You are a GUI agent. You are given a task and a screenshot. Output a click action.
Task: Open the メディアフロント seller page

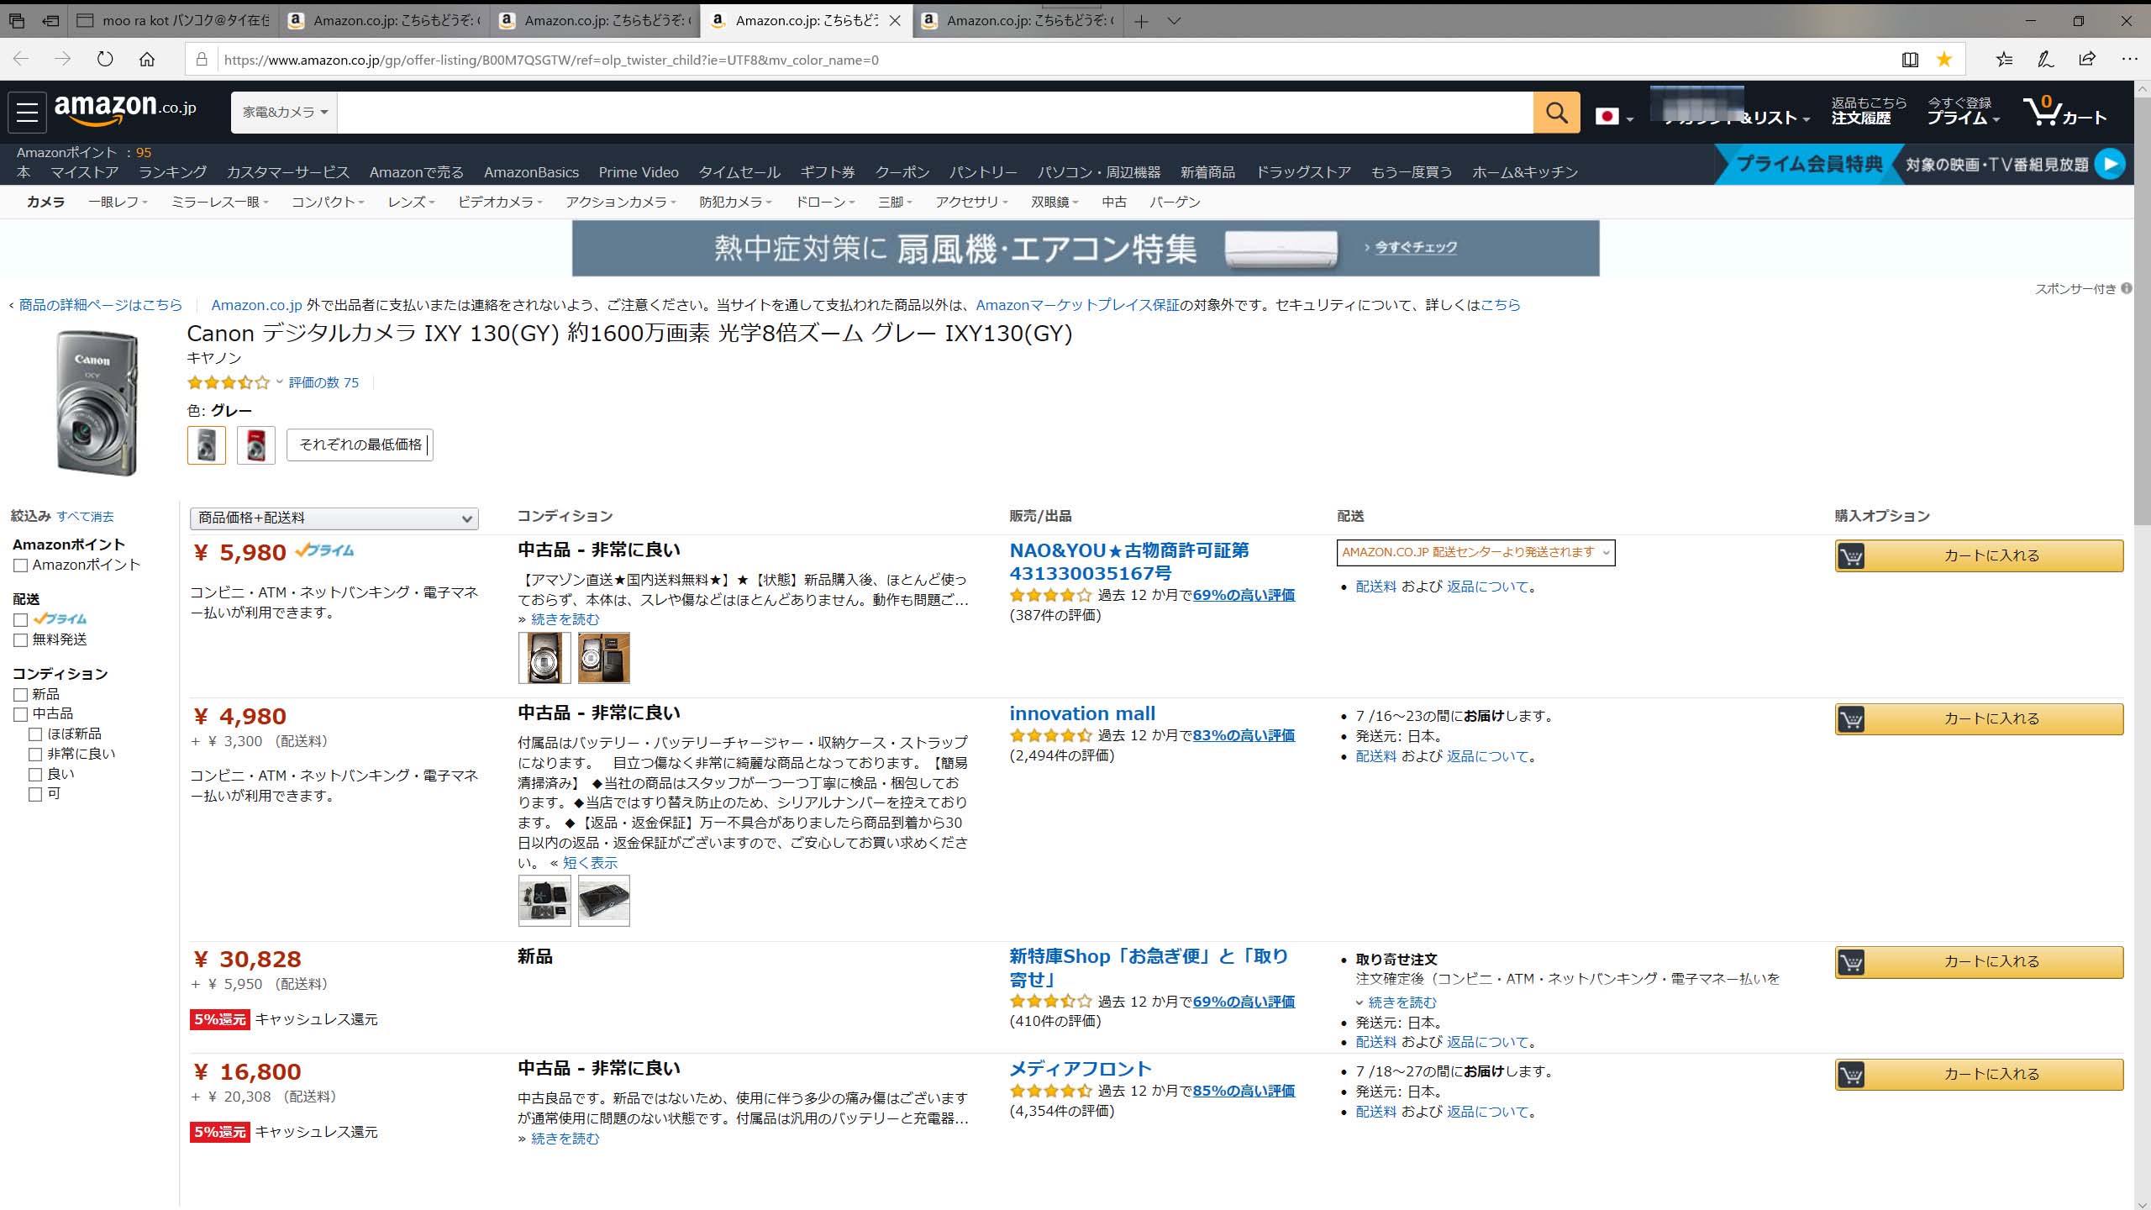click(1081, 1069)
